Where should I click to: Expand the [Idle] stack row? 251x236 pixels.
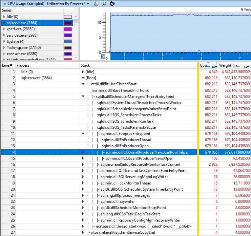pos(83,72)
